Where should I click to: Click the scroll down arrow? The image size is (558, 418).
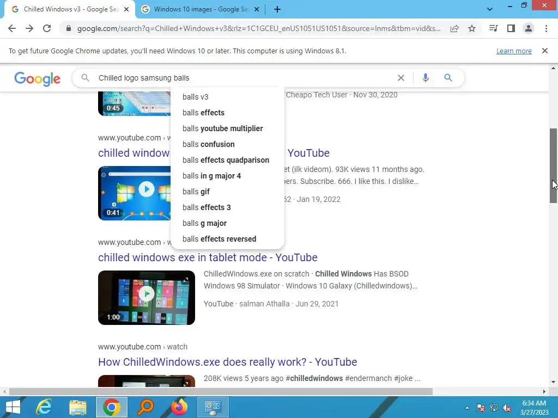coord(553,382)
